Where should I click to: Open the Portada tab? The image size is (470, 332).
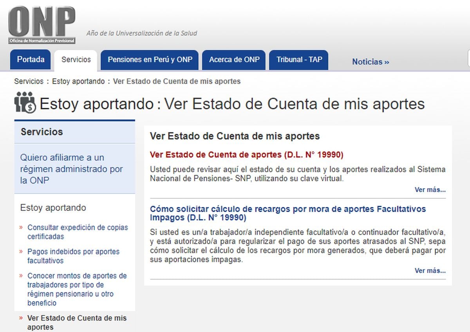(x=31, y=60)
